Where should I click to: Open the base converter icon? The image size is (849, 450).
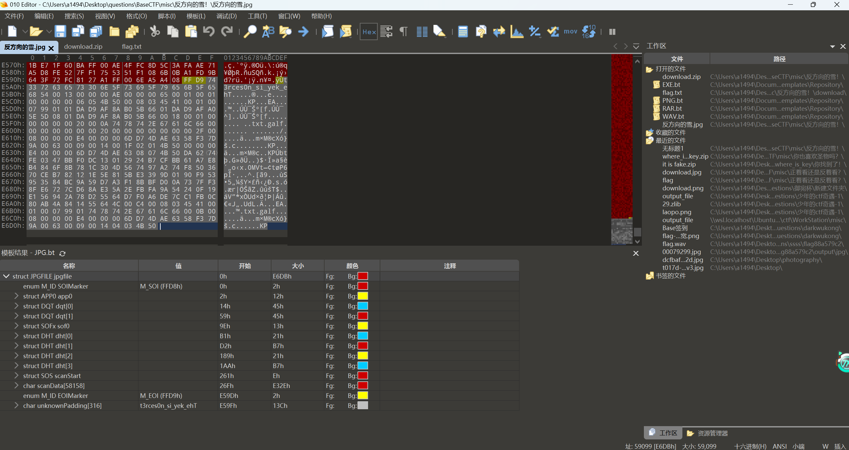tap(588, 32)
